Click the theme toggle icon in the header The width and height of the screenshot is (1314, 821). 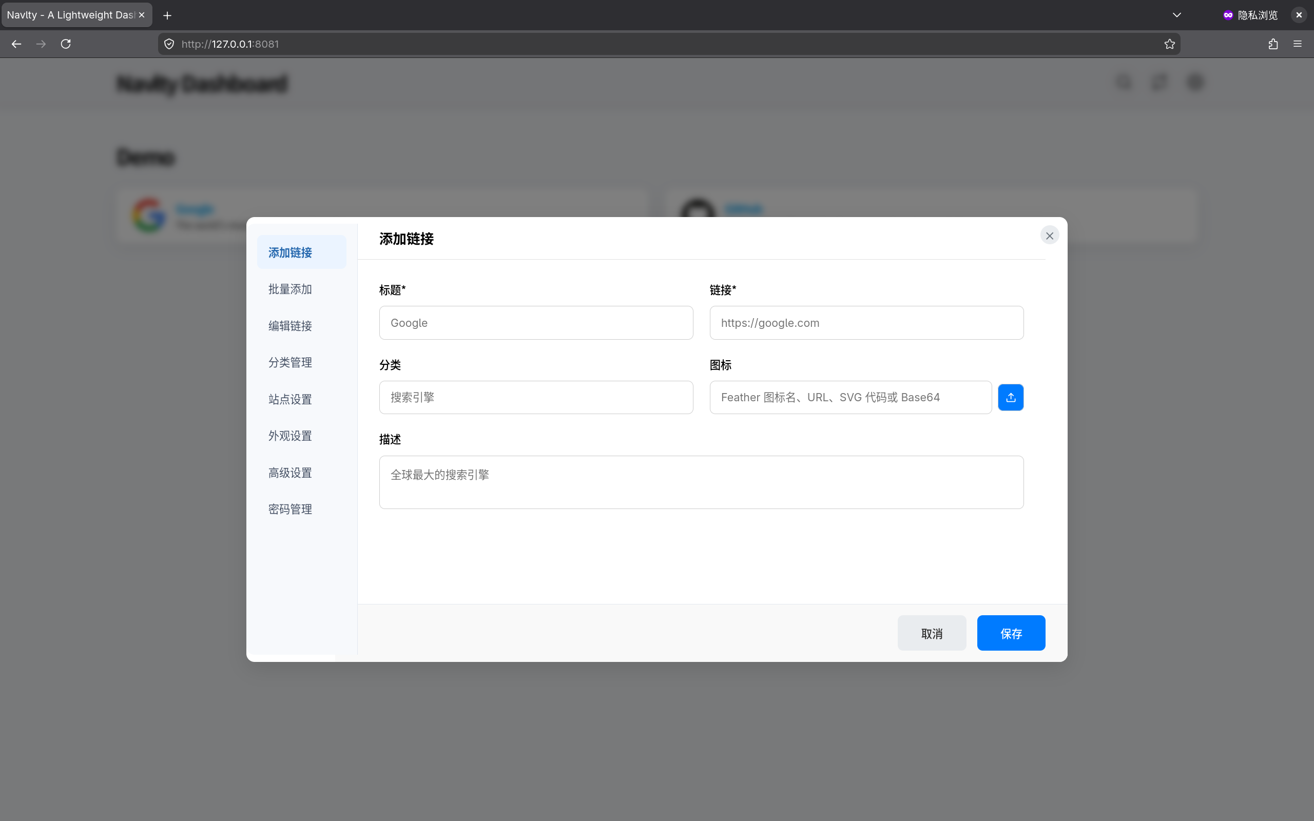pyautogui.click(x=1158, y=83)
